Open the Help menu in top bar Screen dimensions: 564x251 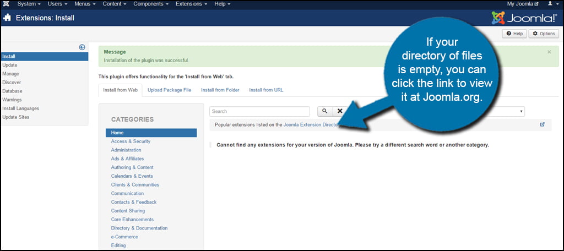coord(223,4)
